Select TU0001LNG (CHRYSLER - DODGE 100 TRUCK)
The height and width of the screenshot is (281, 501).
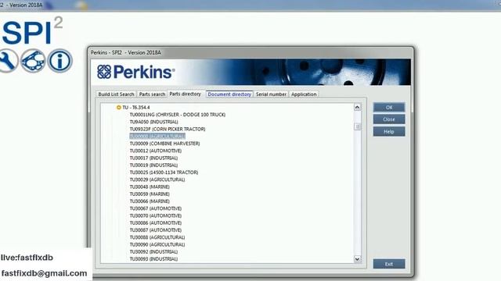coord(178,115)
